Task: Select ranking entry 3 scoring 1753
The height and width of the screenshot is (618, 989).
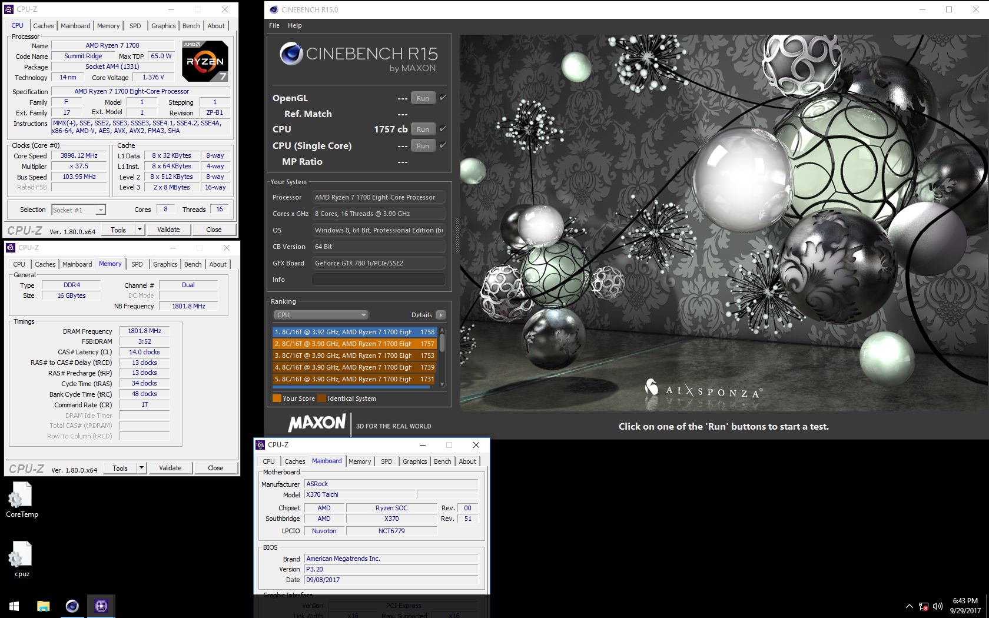Action: click(355, 355)
